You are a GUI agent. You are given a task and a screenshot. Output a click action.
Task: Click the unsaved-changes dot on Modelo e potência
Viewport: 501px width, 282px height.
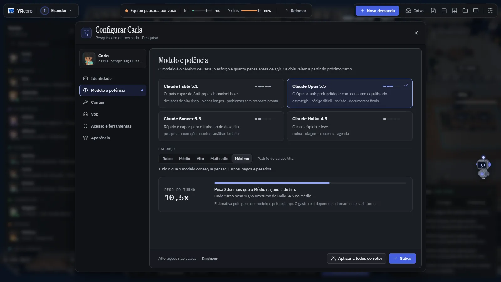coord(142,90)
